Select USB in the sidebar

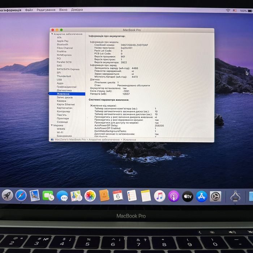[x=59, y=80]
